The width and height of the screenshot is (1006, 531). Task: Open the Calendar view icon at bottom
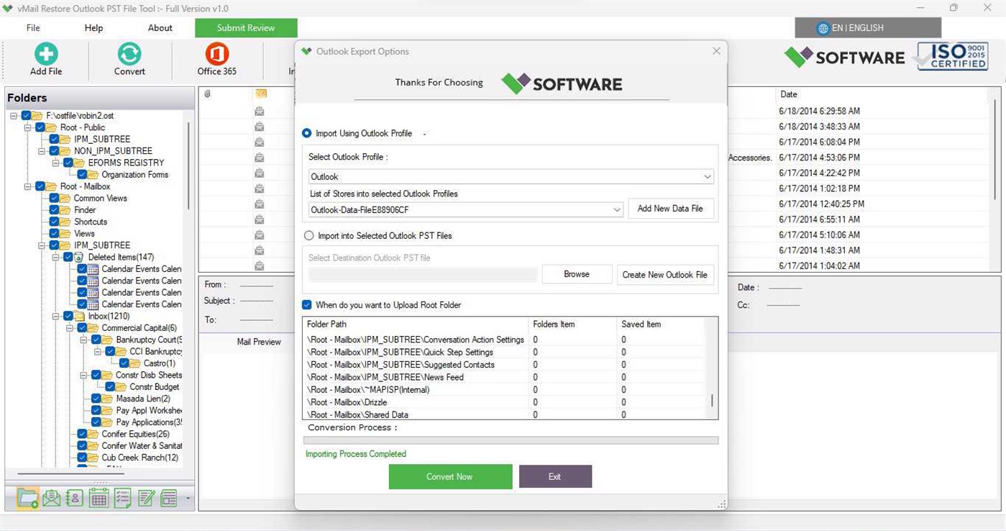(99, 497)
